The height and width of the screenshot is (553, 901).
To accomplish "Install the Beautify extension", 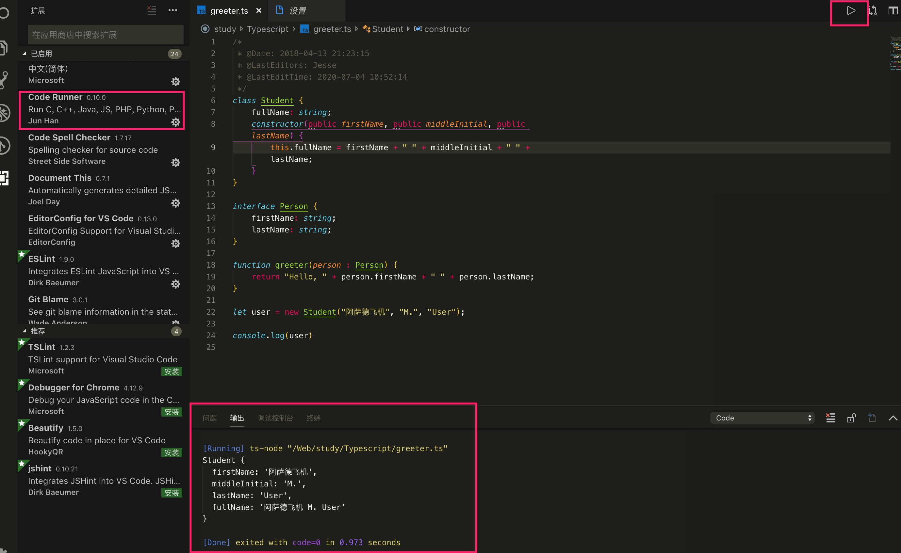I will pos(172,452).
